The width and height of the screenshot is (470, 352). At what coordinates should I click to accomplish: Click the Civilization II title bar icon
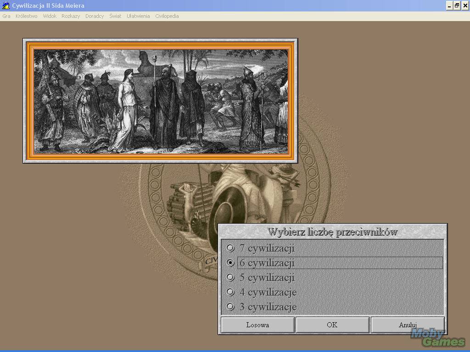coord(6,5)
